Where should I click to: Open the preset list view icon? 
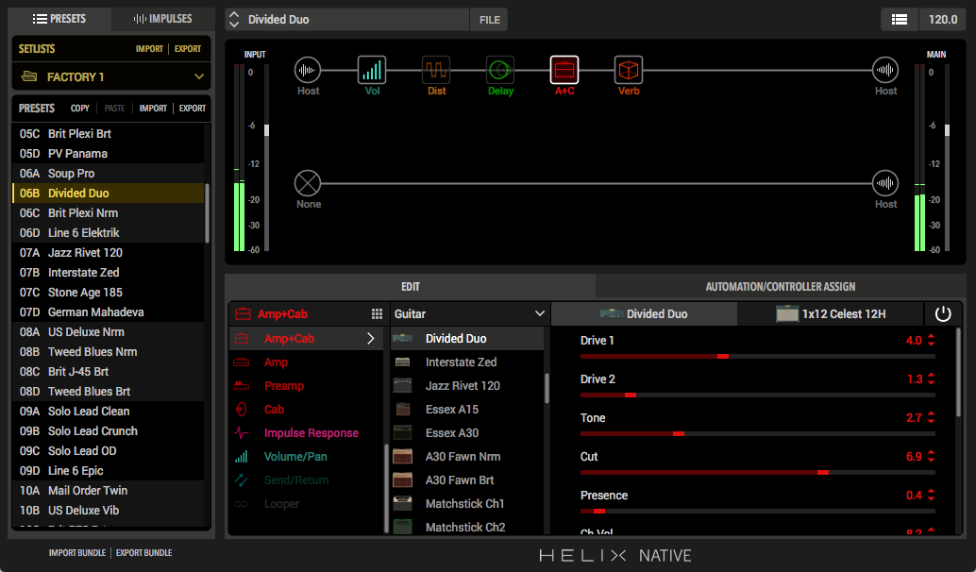click(900, 19)
